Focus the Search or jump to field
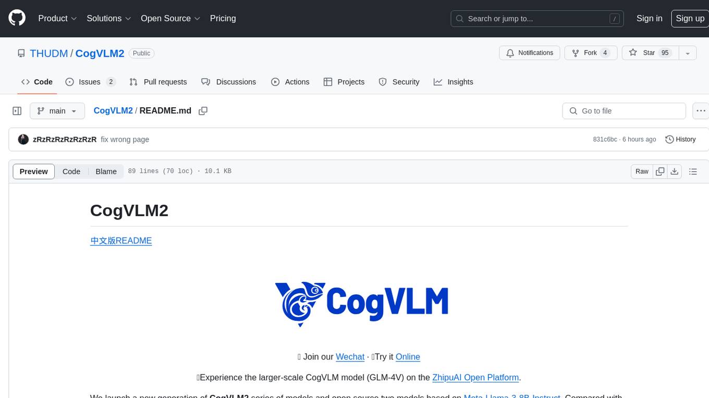 tap(537, 18)
